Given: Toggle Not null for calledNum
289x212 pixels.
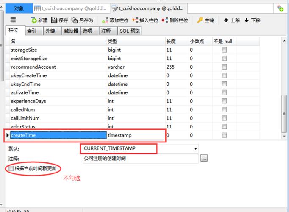Looking at the screenshot, I should [224, 109].
